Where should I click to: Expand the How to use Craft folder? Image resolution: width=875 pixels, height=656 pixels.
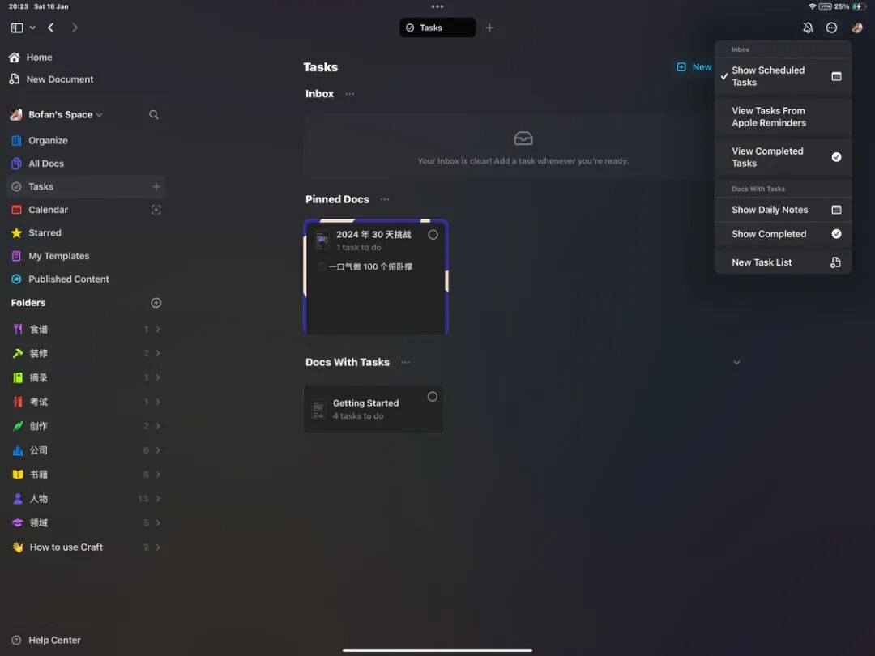click(158, 547)
